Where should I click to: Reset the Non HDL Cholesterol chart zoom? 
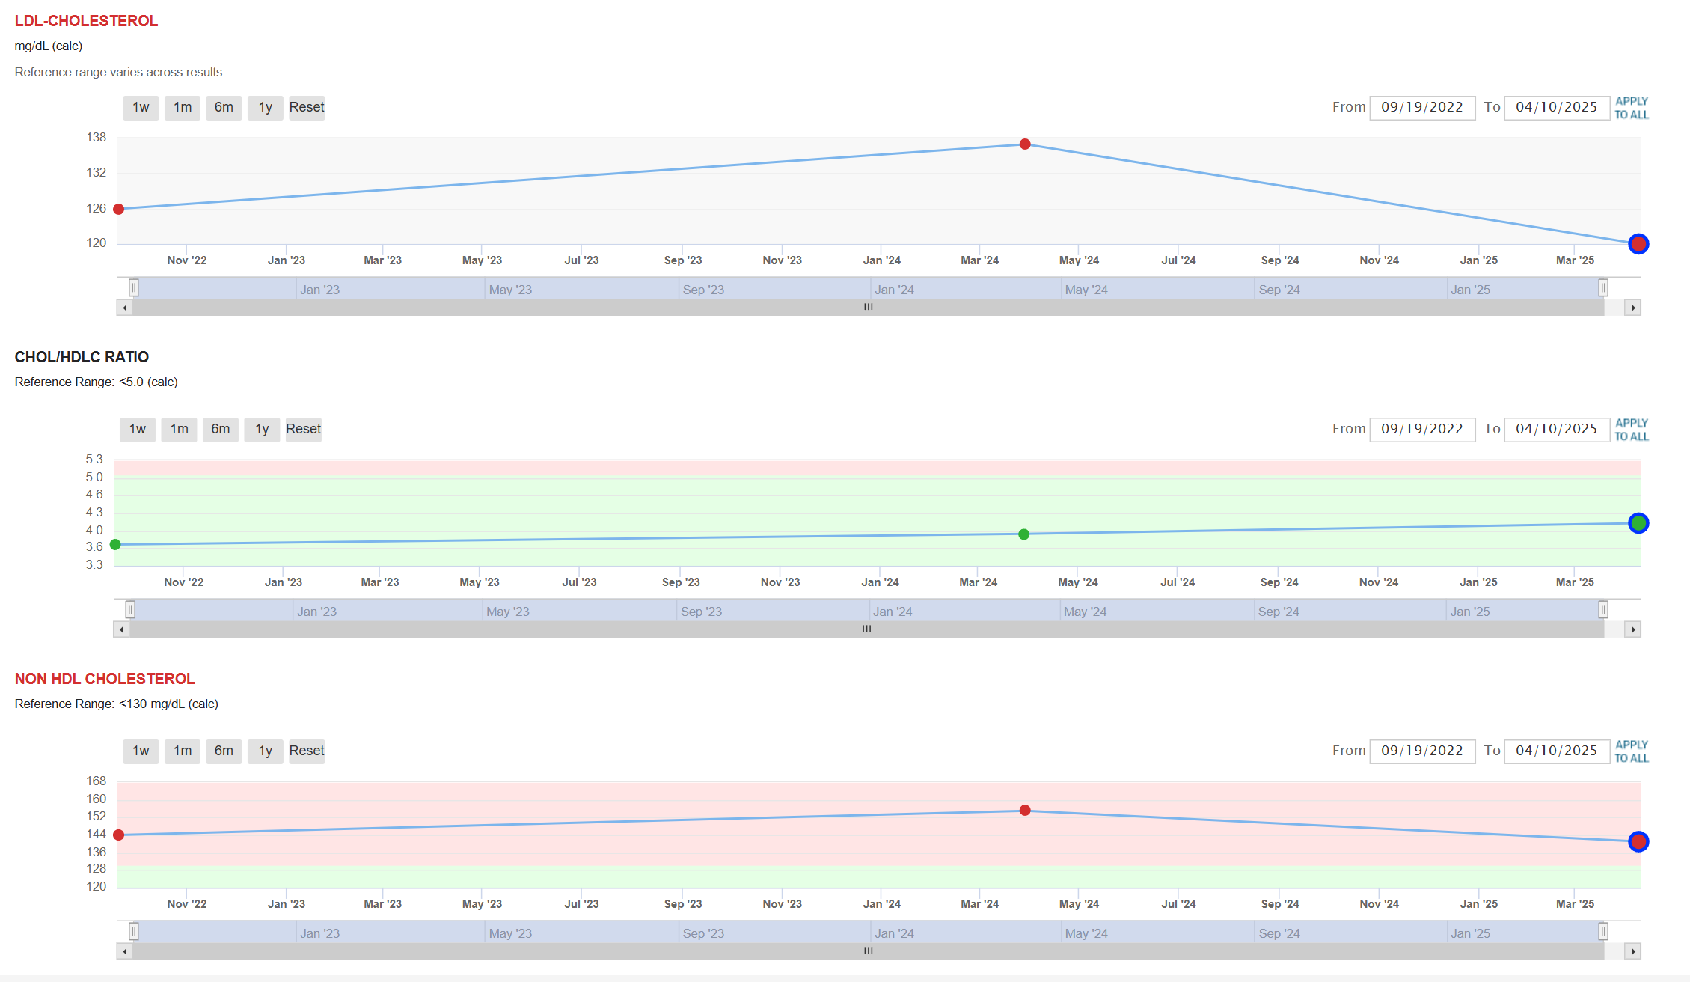[307, 751]
